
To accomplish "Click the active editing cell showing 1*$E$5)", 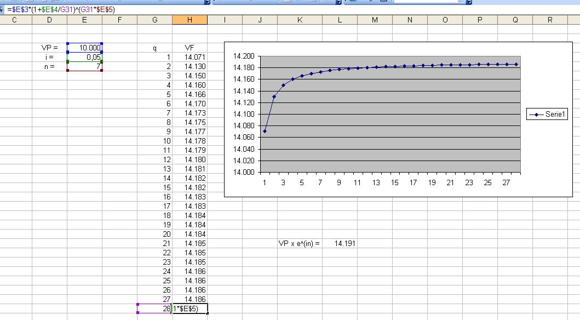I will 189,308.
